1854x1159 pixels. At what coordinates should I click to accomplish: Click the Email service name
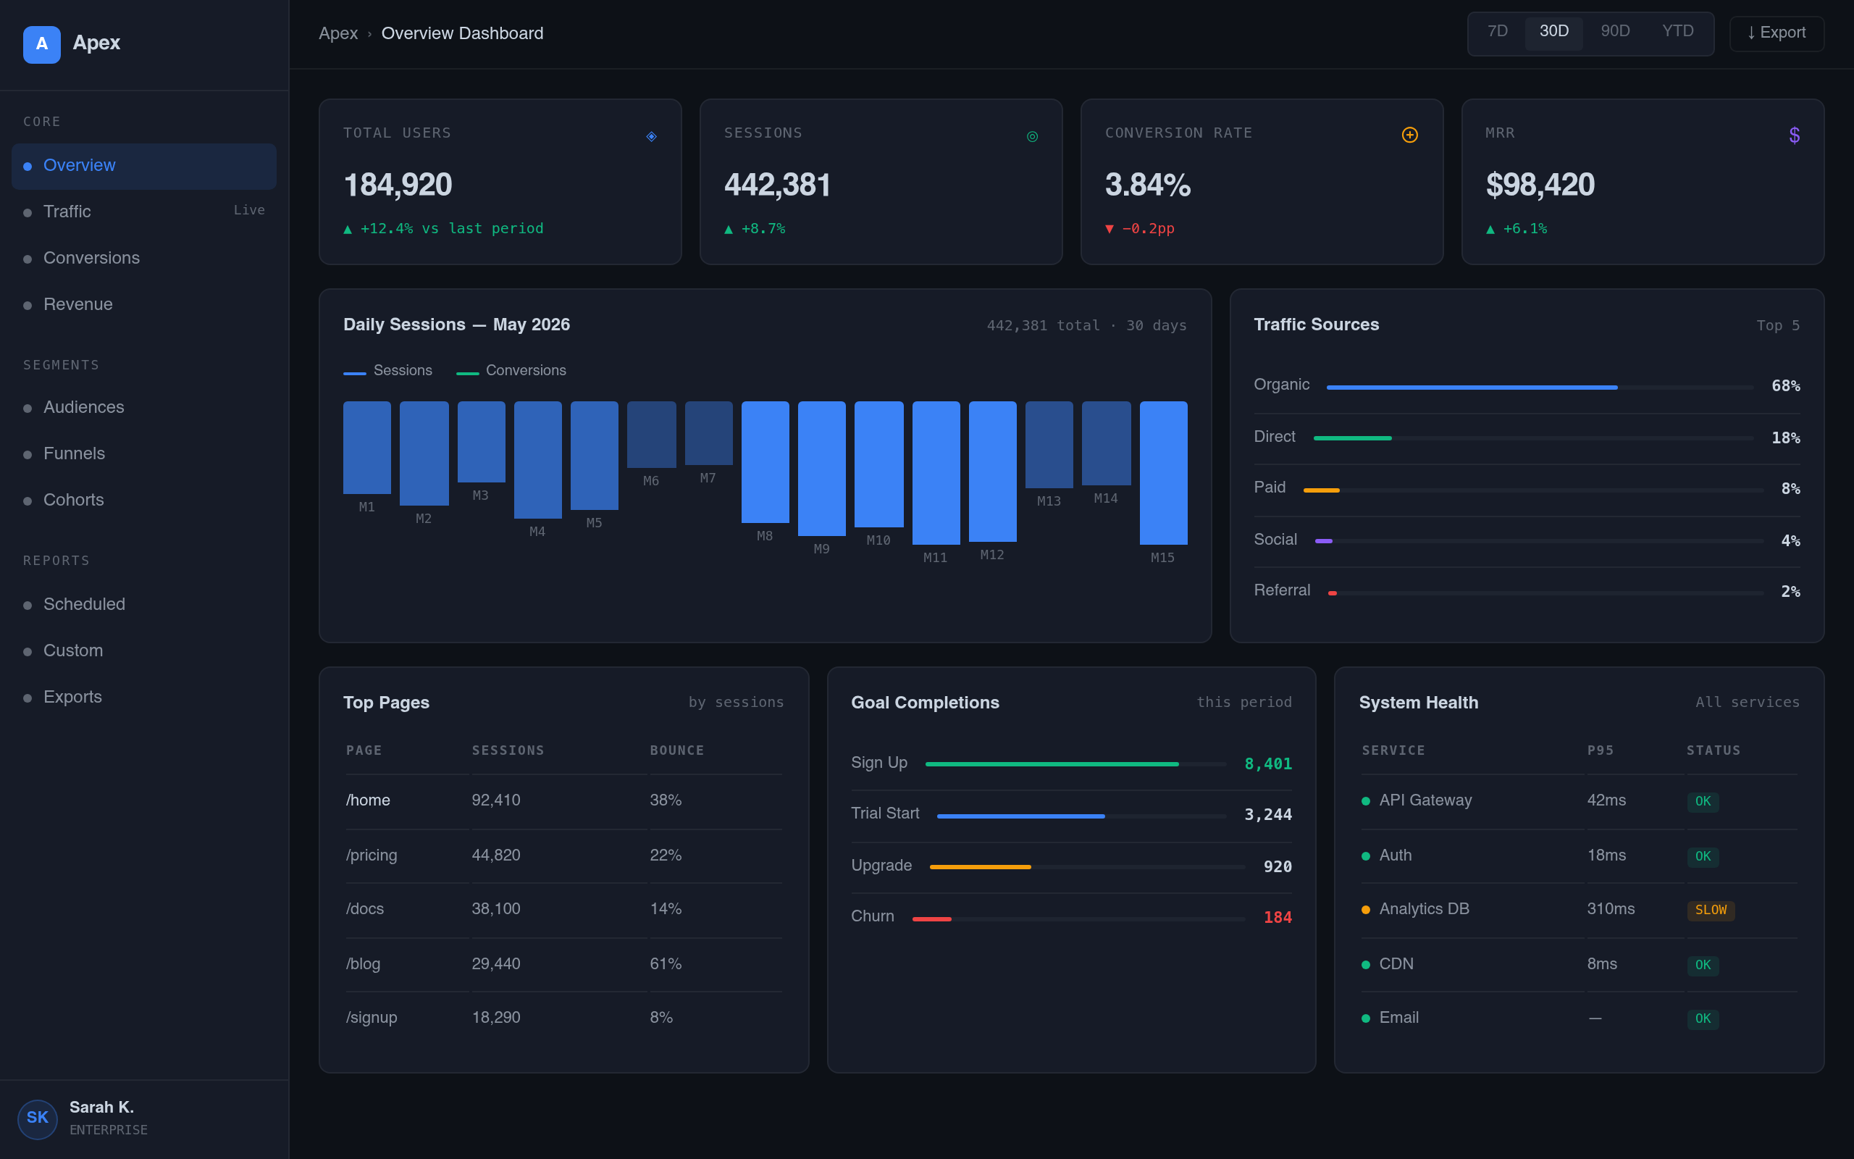1399,1018
